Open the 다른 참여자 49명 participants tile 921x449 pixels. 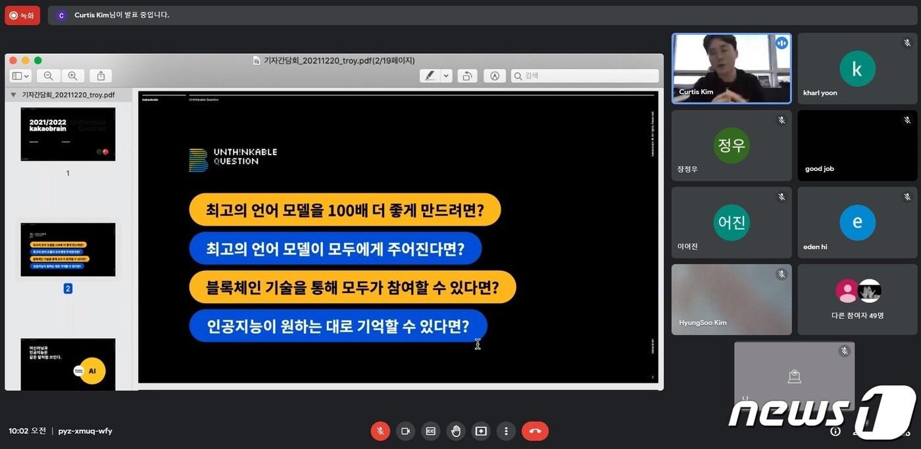coord(857,298)
